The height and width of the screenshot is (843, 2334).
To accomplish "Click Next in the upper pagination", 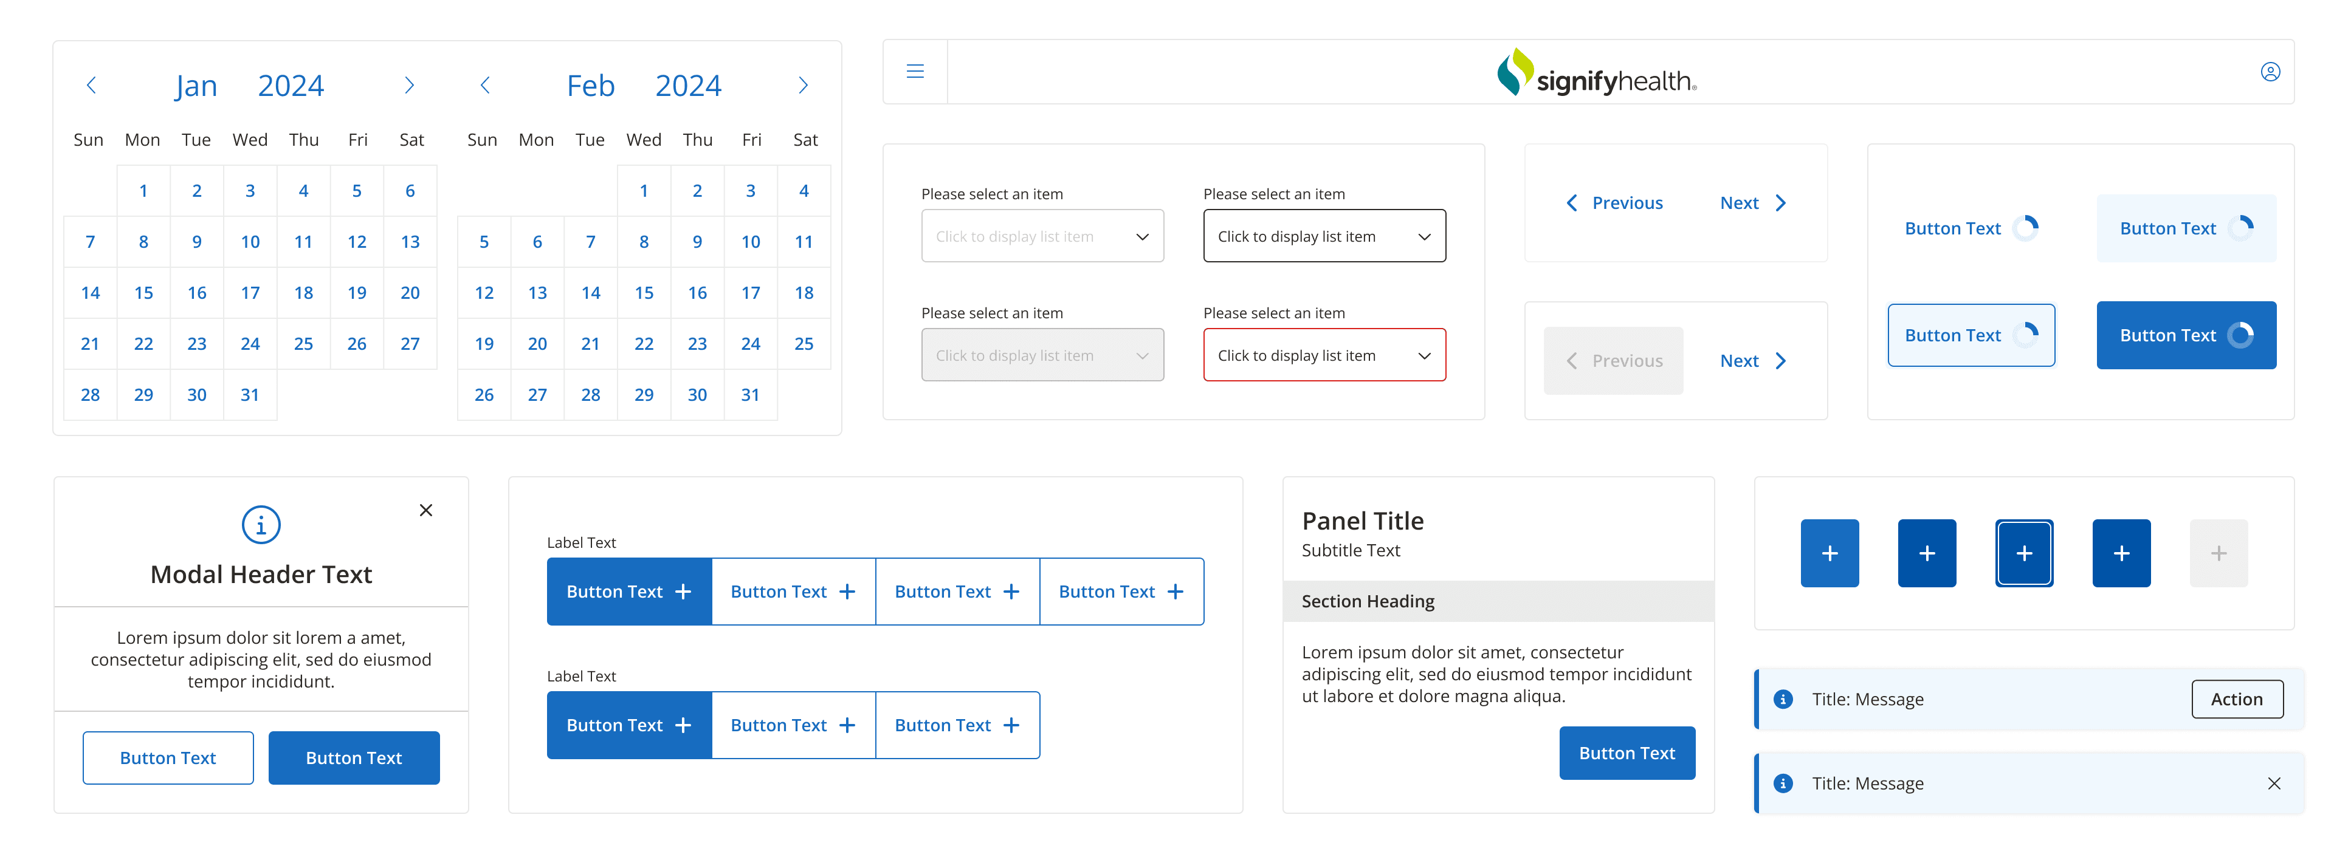I will click(x=1753, y=203).
